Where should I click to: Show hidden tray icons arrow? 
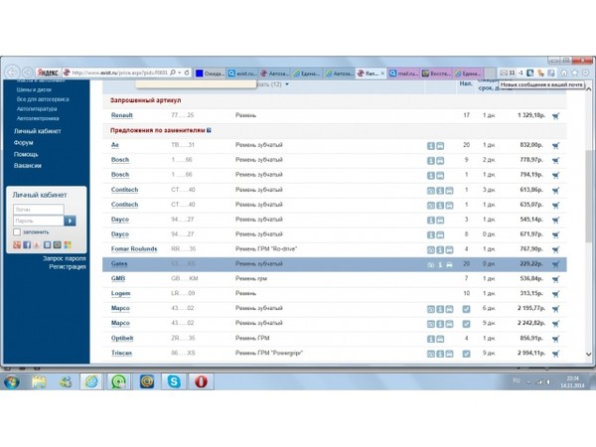point(528,382)
